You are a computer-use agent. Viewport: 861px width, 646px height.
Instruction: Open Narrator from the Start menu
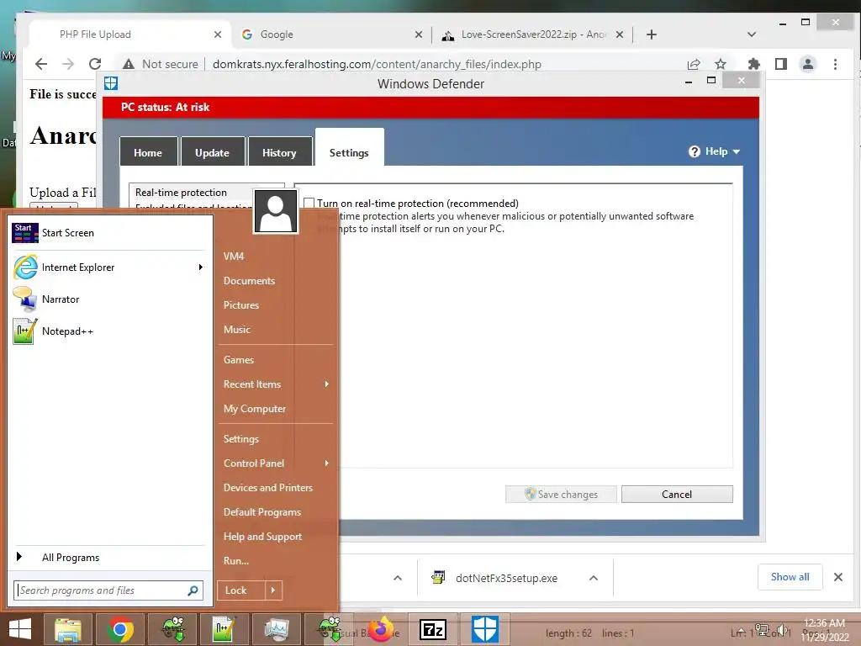point(61,299)
